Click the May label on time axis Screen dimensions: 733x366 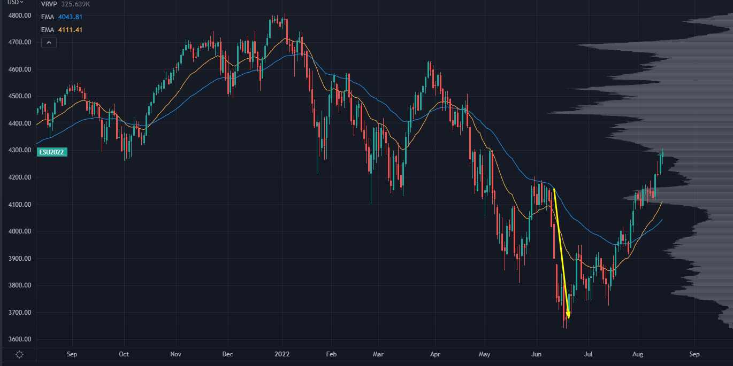tap(485, 354)
